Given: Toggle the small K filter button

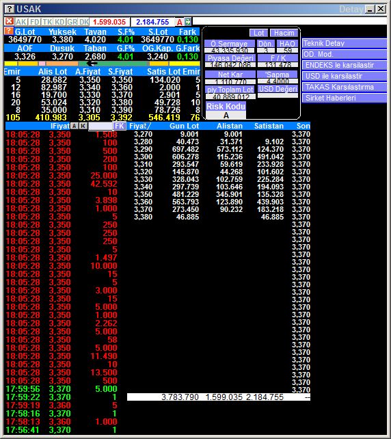Looking at the screenshot, I should tap(83, 126).
